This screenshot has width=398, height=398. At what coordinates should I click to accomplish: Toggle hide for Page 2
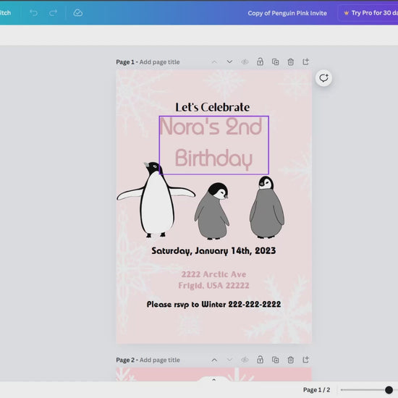point(245,360)
